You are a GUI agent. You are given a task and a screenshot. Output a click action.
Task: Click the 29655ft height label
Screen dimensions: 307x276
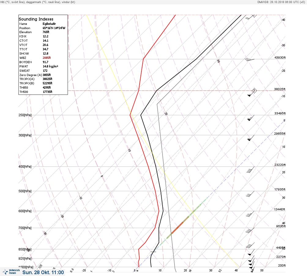click(280, 134)
